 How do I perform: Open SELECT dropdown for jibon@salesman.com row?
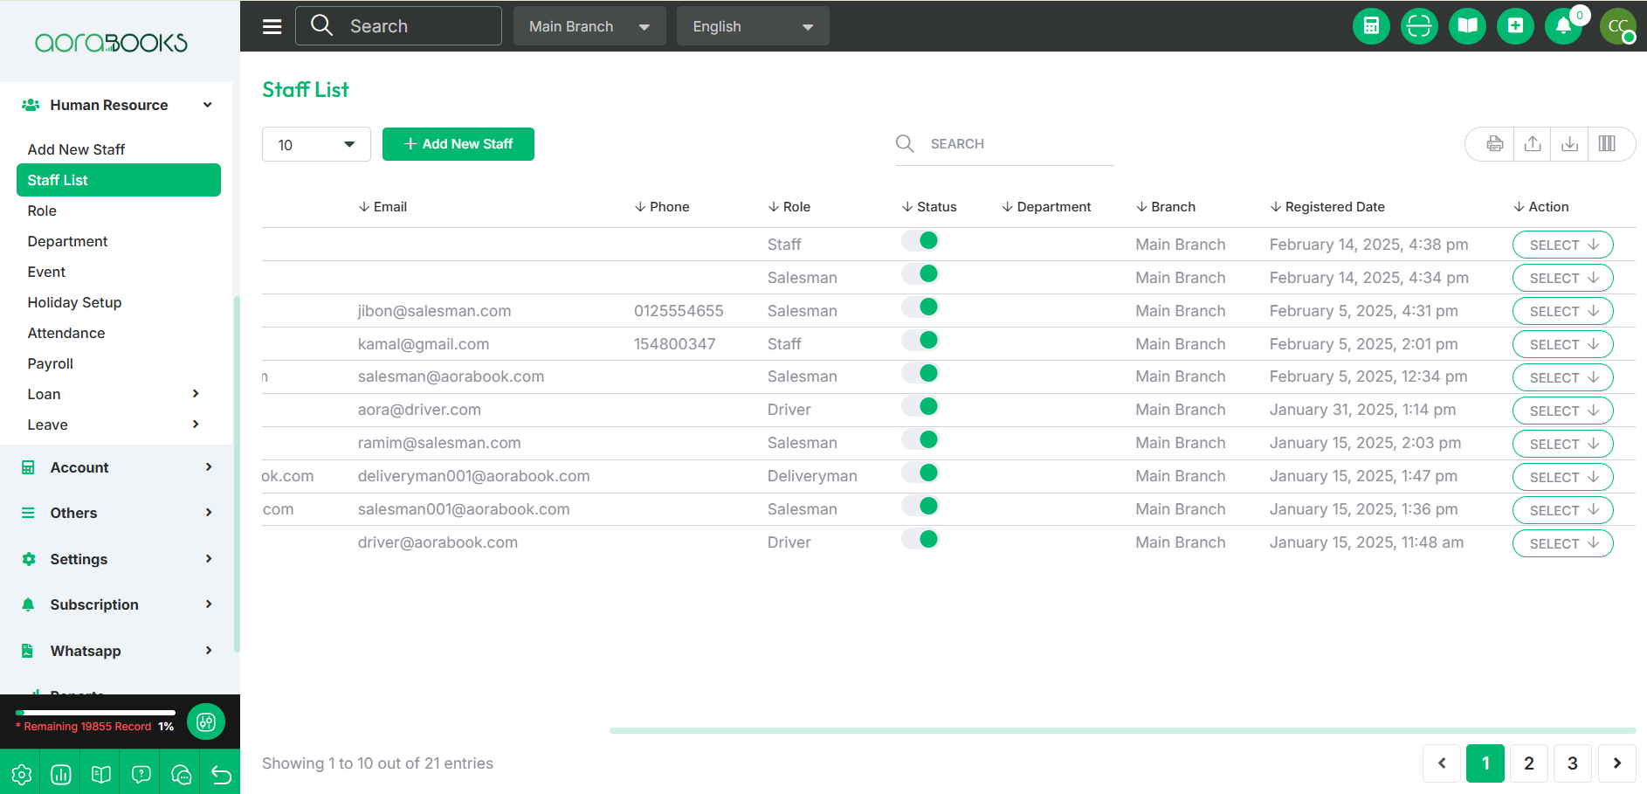coord(1562,311)
